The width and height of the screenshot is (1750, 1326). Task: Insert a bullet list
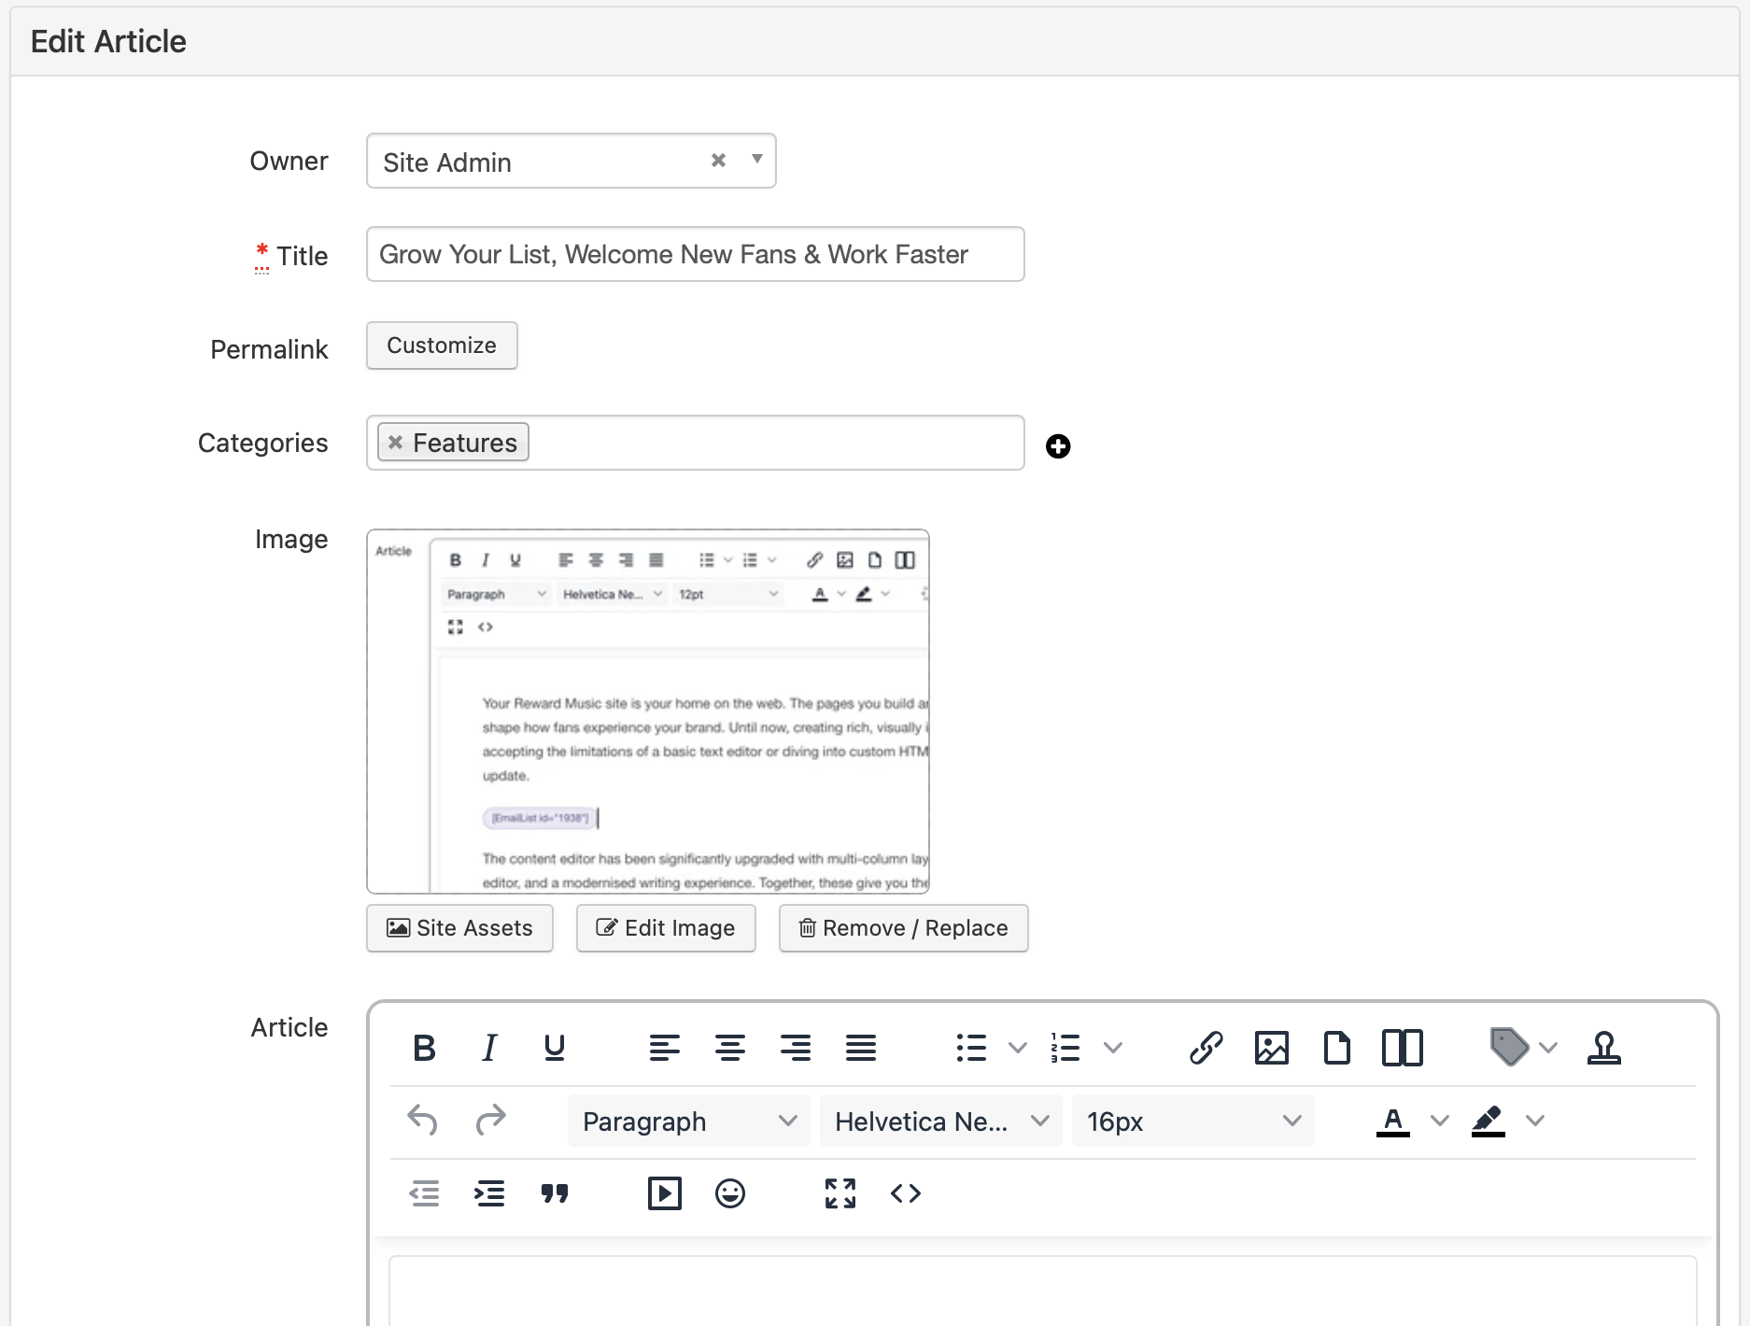pos(971,1048)
